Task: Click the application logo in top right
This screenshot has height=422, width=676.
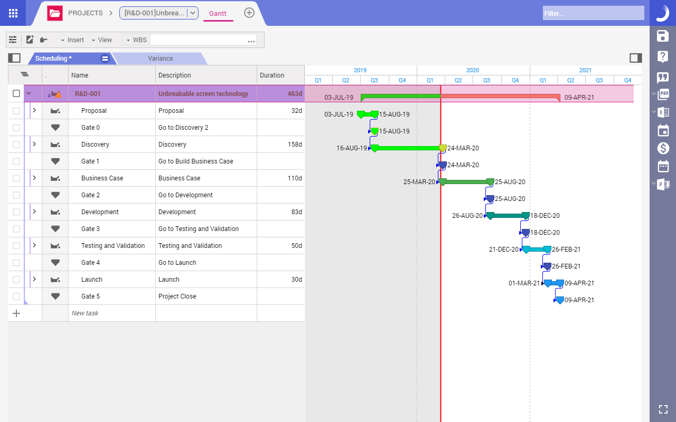Action: tap(663, 13)
